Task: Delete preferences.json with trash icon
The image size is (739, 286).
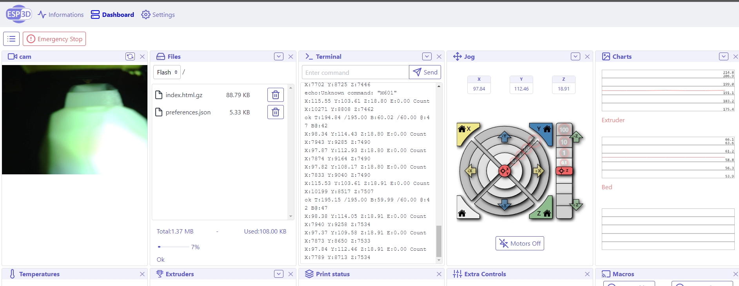Action: coord(275,112)
